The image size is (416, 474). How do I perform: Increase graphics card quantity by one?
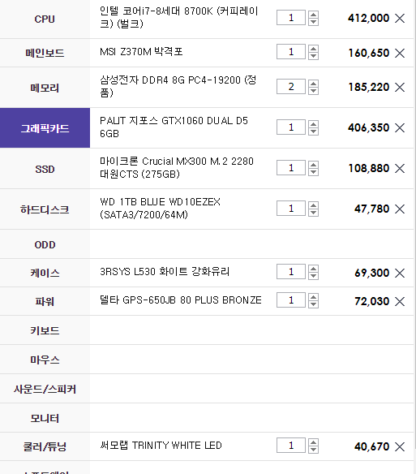click(x=313, y=124)
